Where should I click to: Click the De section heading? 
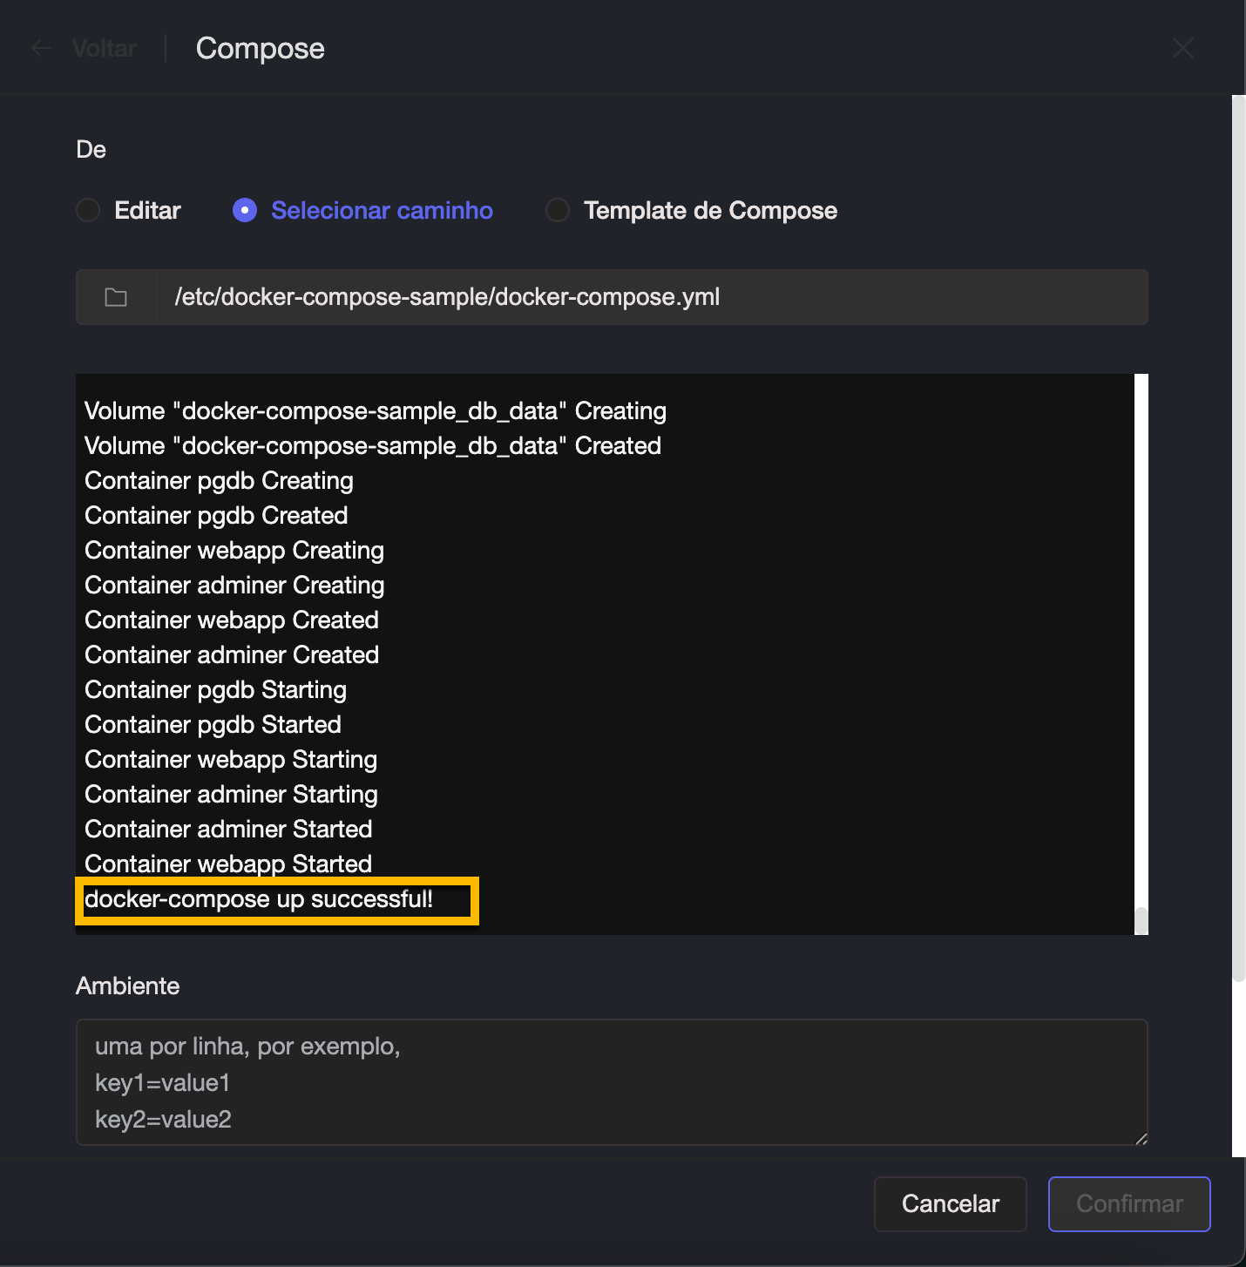click(91, 149)
